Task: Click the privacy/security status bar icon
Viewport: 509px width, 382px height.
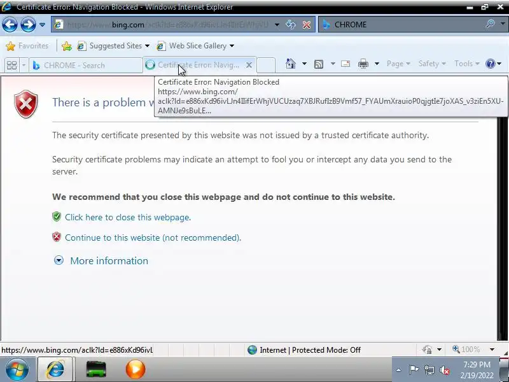Action: coord(427,350)
